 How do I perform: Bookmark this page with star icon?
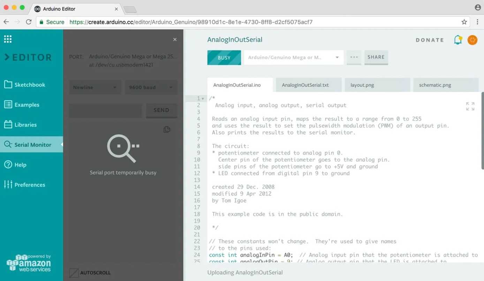pos(464,22)
